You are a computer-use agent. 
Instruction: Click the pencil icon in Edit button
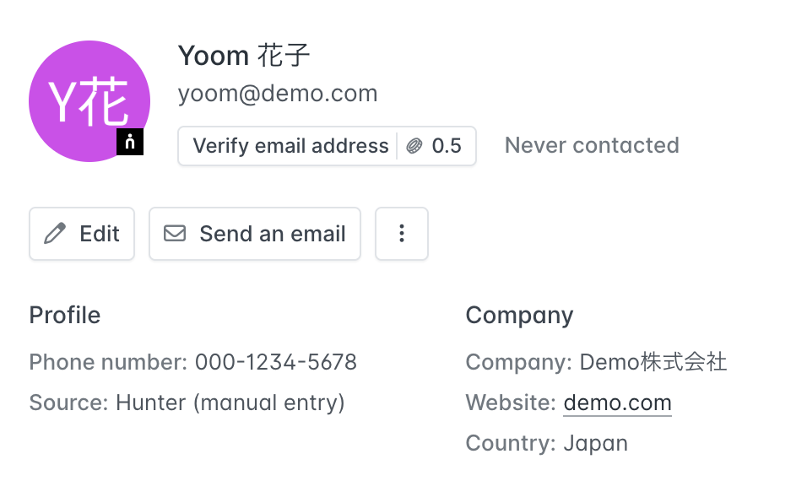[55, 234]
